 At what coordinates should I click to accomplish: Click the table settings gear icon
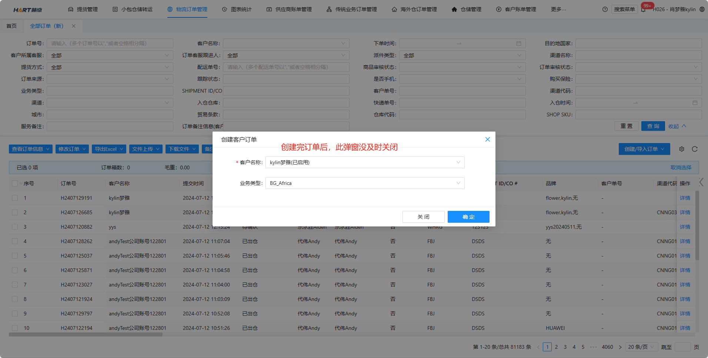tap(682, 149)
